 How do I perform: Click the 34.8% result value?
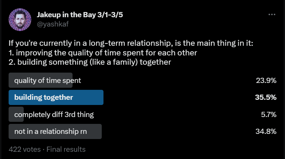(x=266, y=131)
